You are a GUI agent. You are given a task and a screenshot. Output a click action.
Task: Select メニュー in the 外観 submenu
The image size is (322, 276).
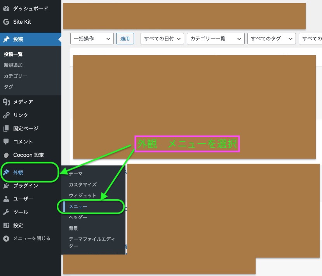[x=78, y=206]
